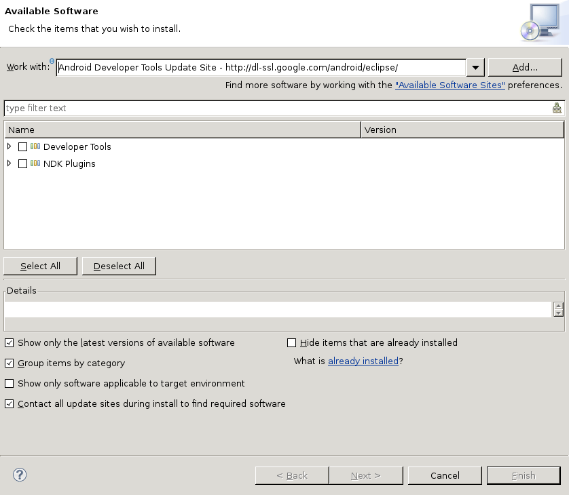
Task: Expand the Developer Tools tree node
Action: tap(10, 146)
